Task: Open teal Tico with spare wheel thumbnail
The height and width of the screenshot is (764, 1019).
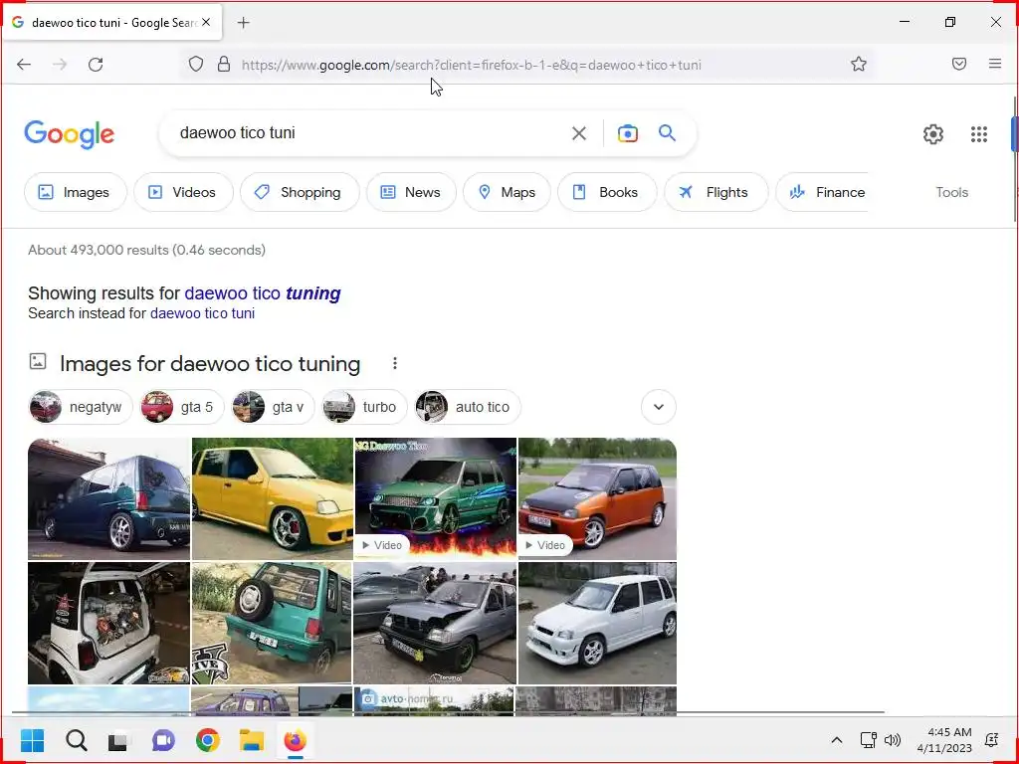Action: tap(272, 623)
